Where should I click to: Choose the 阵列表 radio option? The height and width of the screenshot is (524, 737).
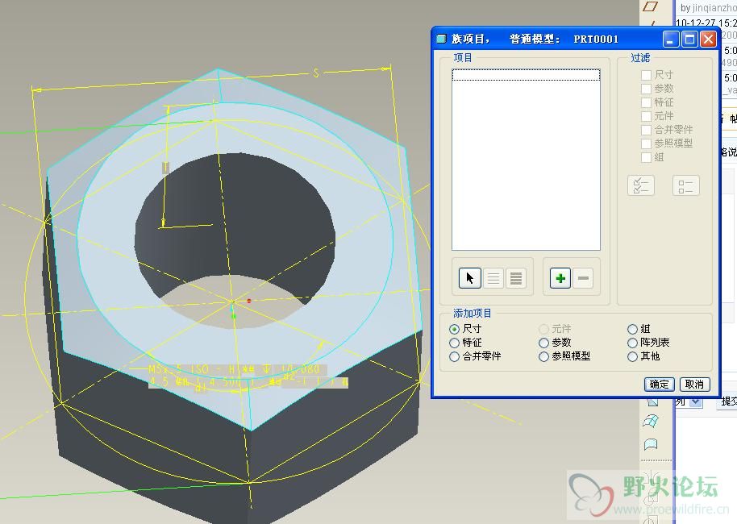pyautogui.click(x=633, y=343)
